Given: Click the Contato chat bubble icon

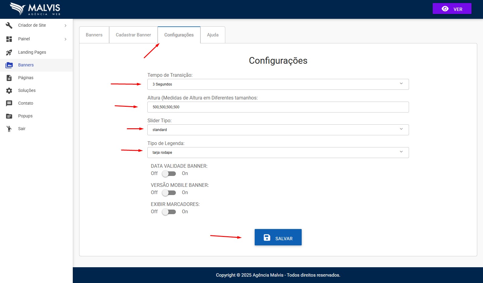Looking at the screenshot, I should (x=9, y=103).
